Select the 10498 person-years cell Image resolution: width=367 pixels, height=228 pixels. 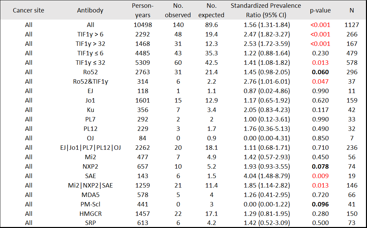(143, 25)
